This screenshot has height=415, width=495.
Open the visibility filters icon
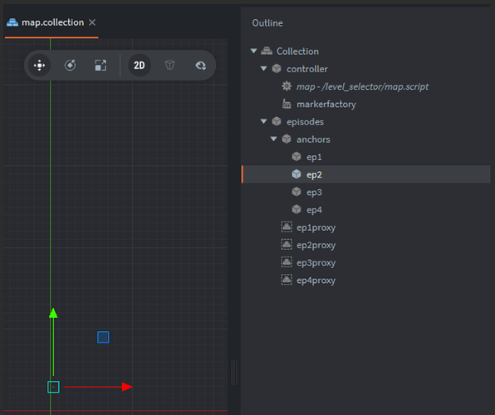click(x=200, y=66)
